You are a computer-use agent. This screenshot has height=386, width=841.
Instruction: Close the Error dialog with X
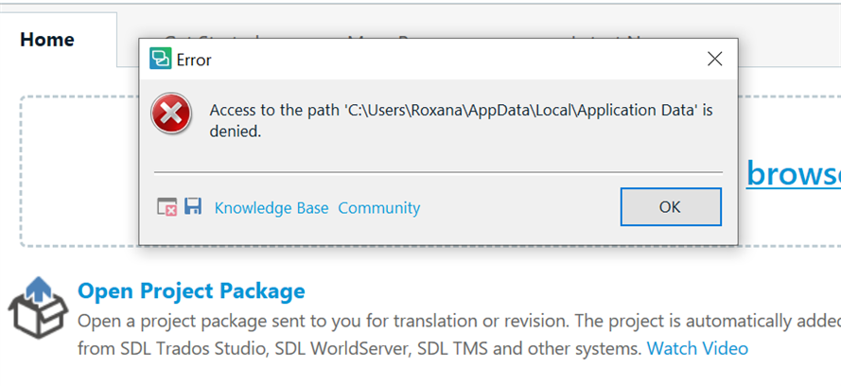pos(715,59)
